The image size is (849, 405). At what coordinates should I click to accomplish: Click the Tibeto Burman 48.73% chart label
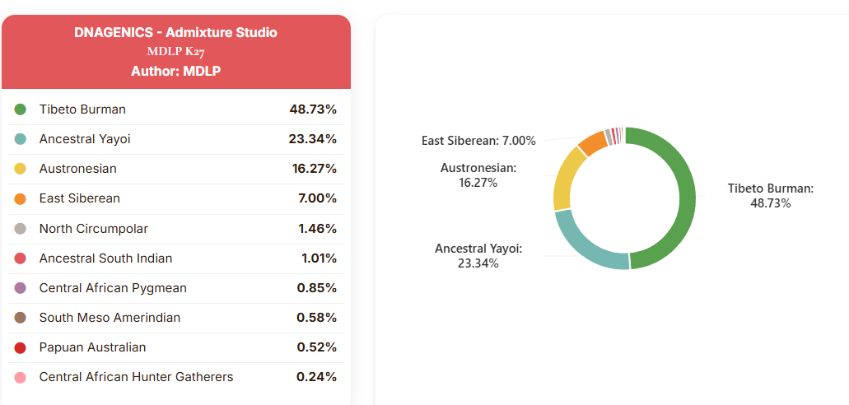[x=770, y=196]
